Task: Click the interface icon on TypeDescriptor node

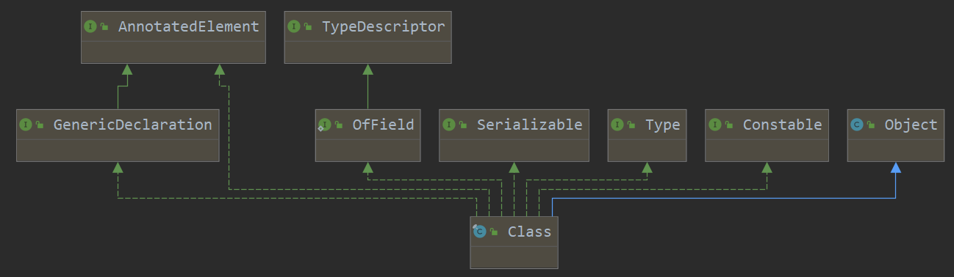Action: tap(294, 27)
